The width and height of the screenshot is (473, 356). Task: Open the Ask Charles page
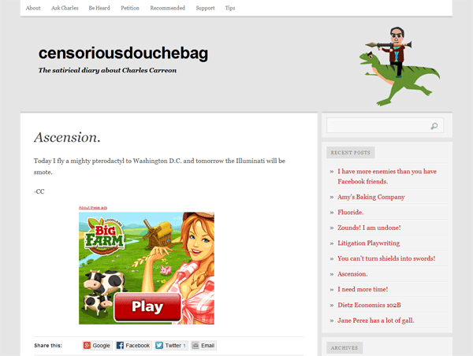tap(65, 8)
